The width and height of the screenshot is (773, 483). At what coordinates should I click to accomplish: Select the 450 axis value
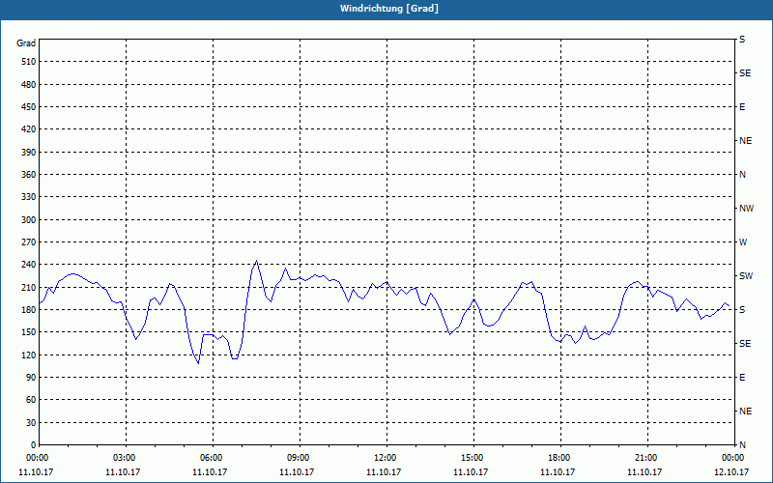tap(28, 107)
